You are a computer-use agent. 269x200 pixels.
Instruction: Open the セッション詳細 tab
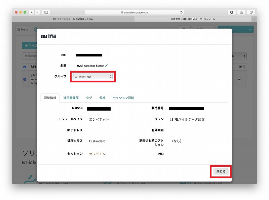(123, 98)
